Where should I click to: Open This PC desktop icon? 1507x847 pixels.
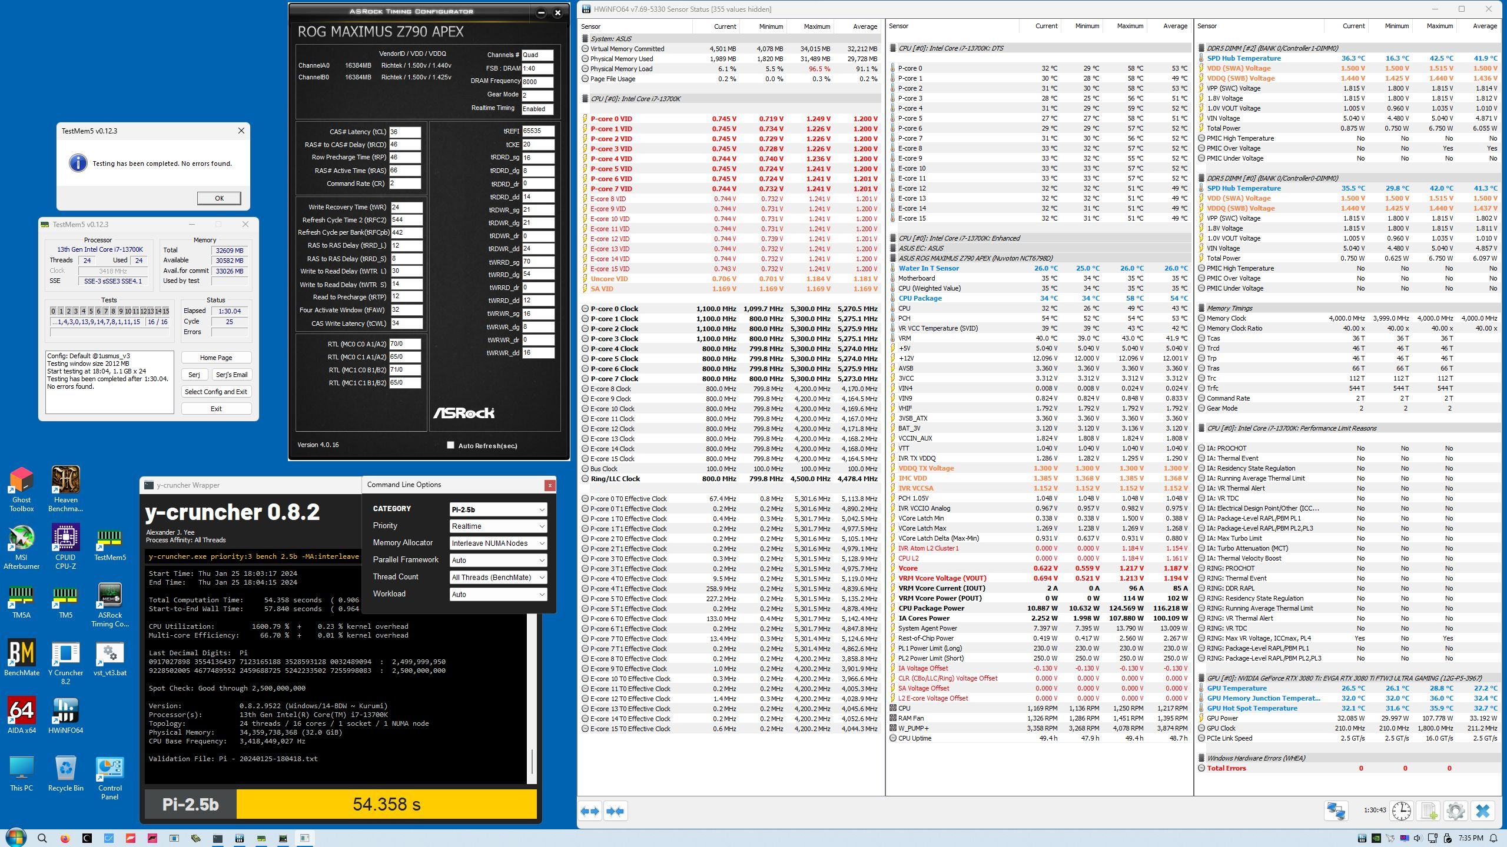coord(21,773)
